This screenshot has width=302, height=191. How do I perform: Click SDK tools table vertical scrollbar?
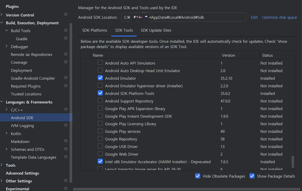click(293, 162)
